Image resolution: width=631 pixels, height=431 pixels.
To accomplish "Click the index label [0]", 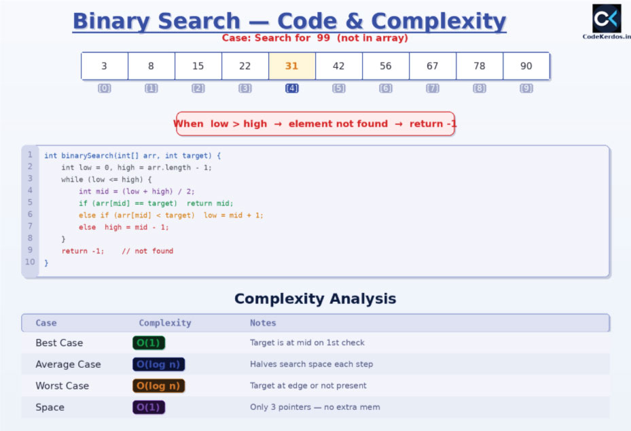I will coord(104,88).
